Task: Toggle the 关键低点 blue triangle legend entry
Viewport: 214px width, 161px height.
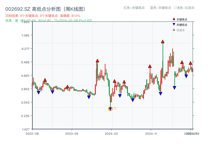Action: click(x=180, y=25)
